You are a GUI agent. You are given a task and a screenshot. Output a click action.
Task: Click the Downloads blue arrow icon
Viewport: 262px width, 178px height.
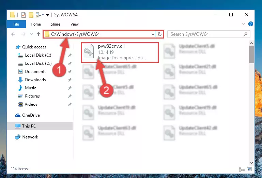tap(20, 80)
